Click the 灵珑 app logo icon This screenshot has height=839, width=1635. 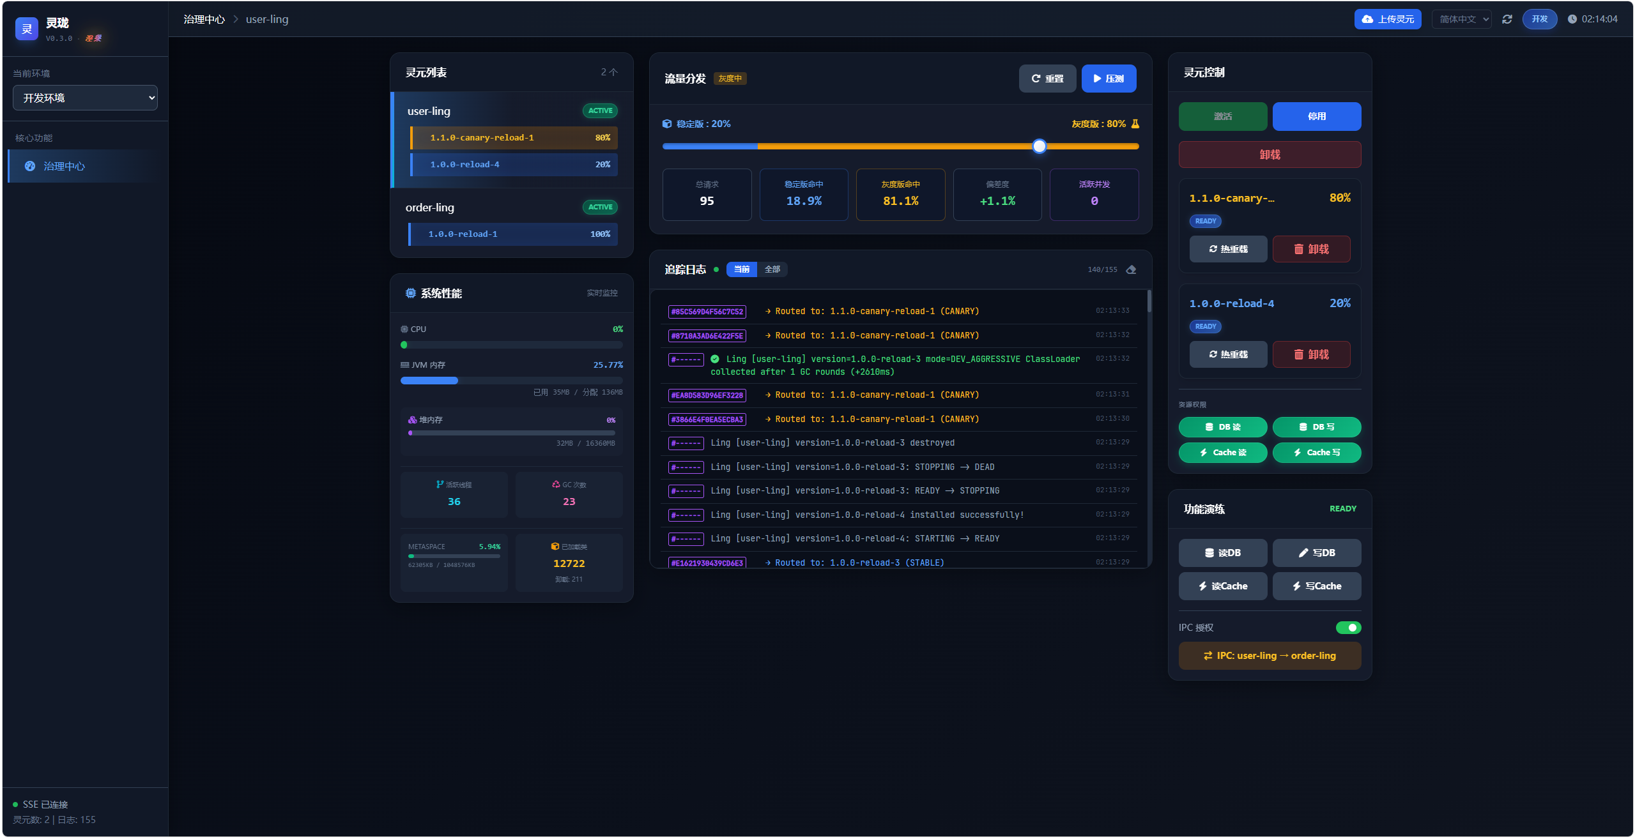coord(27,29)
